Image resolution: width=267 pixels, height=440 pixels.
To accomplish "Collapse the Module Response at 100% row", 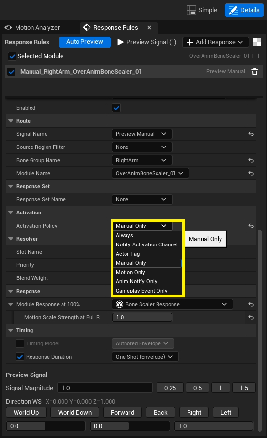I will click(11, 305).
